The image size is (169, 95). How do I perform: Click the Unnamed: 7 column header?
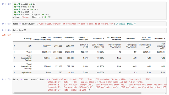click(131, 39)
